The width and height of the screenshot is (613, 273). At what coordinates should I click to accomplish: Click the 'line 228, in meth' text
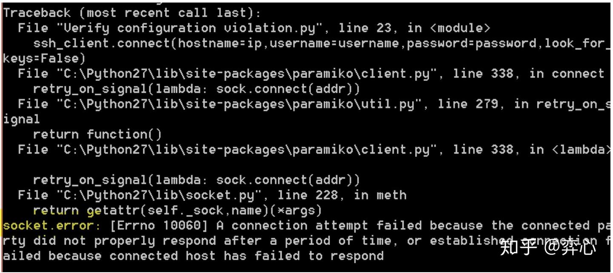342,195
